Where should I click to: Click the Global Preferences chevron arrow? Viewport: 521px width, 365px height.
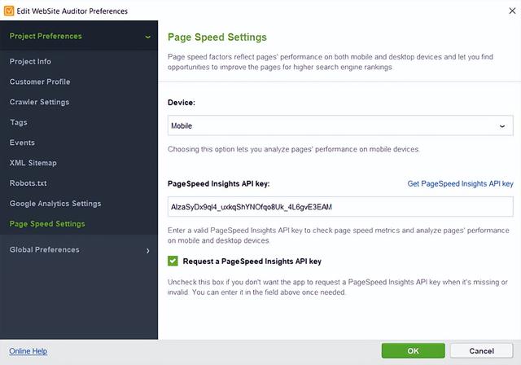pyautogui.click(x=147, y=250)
